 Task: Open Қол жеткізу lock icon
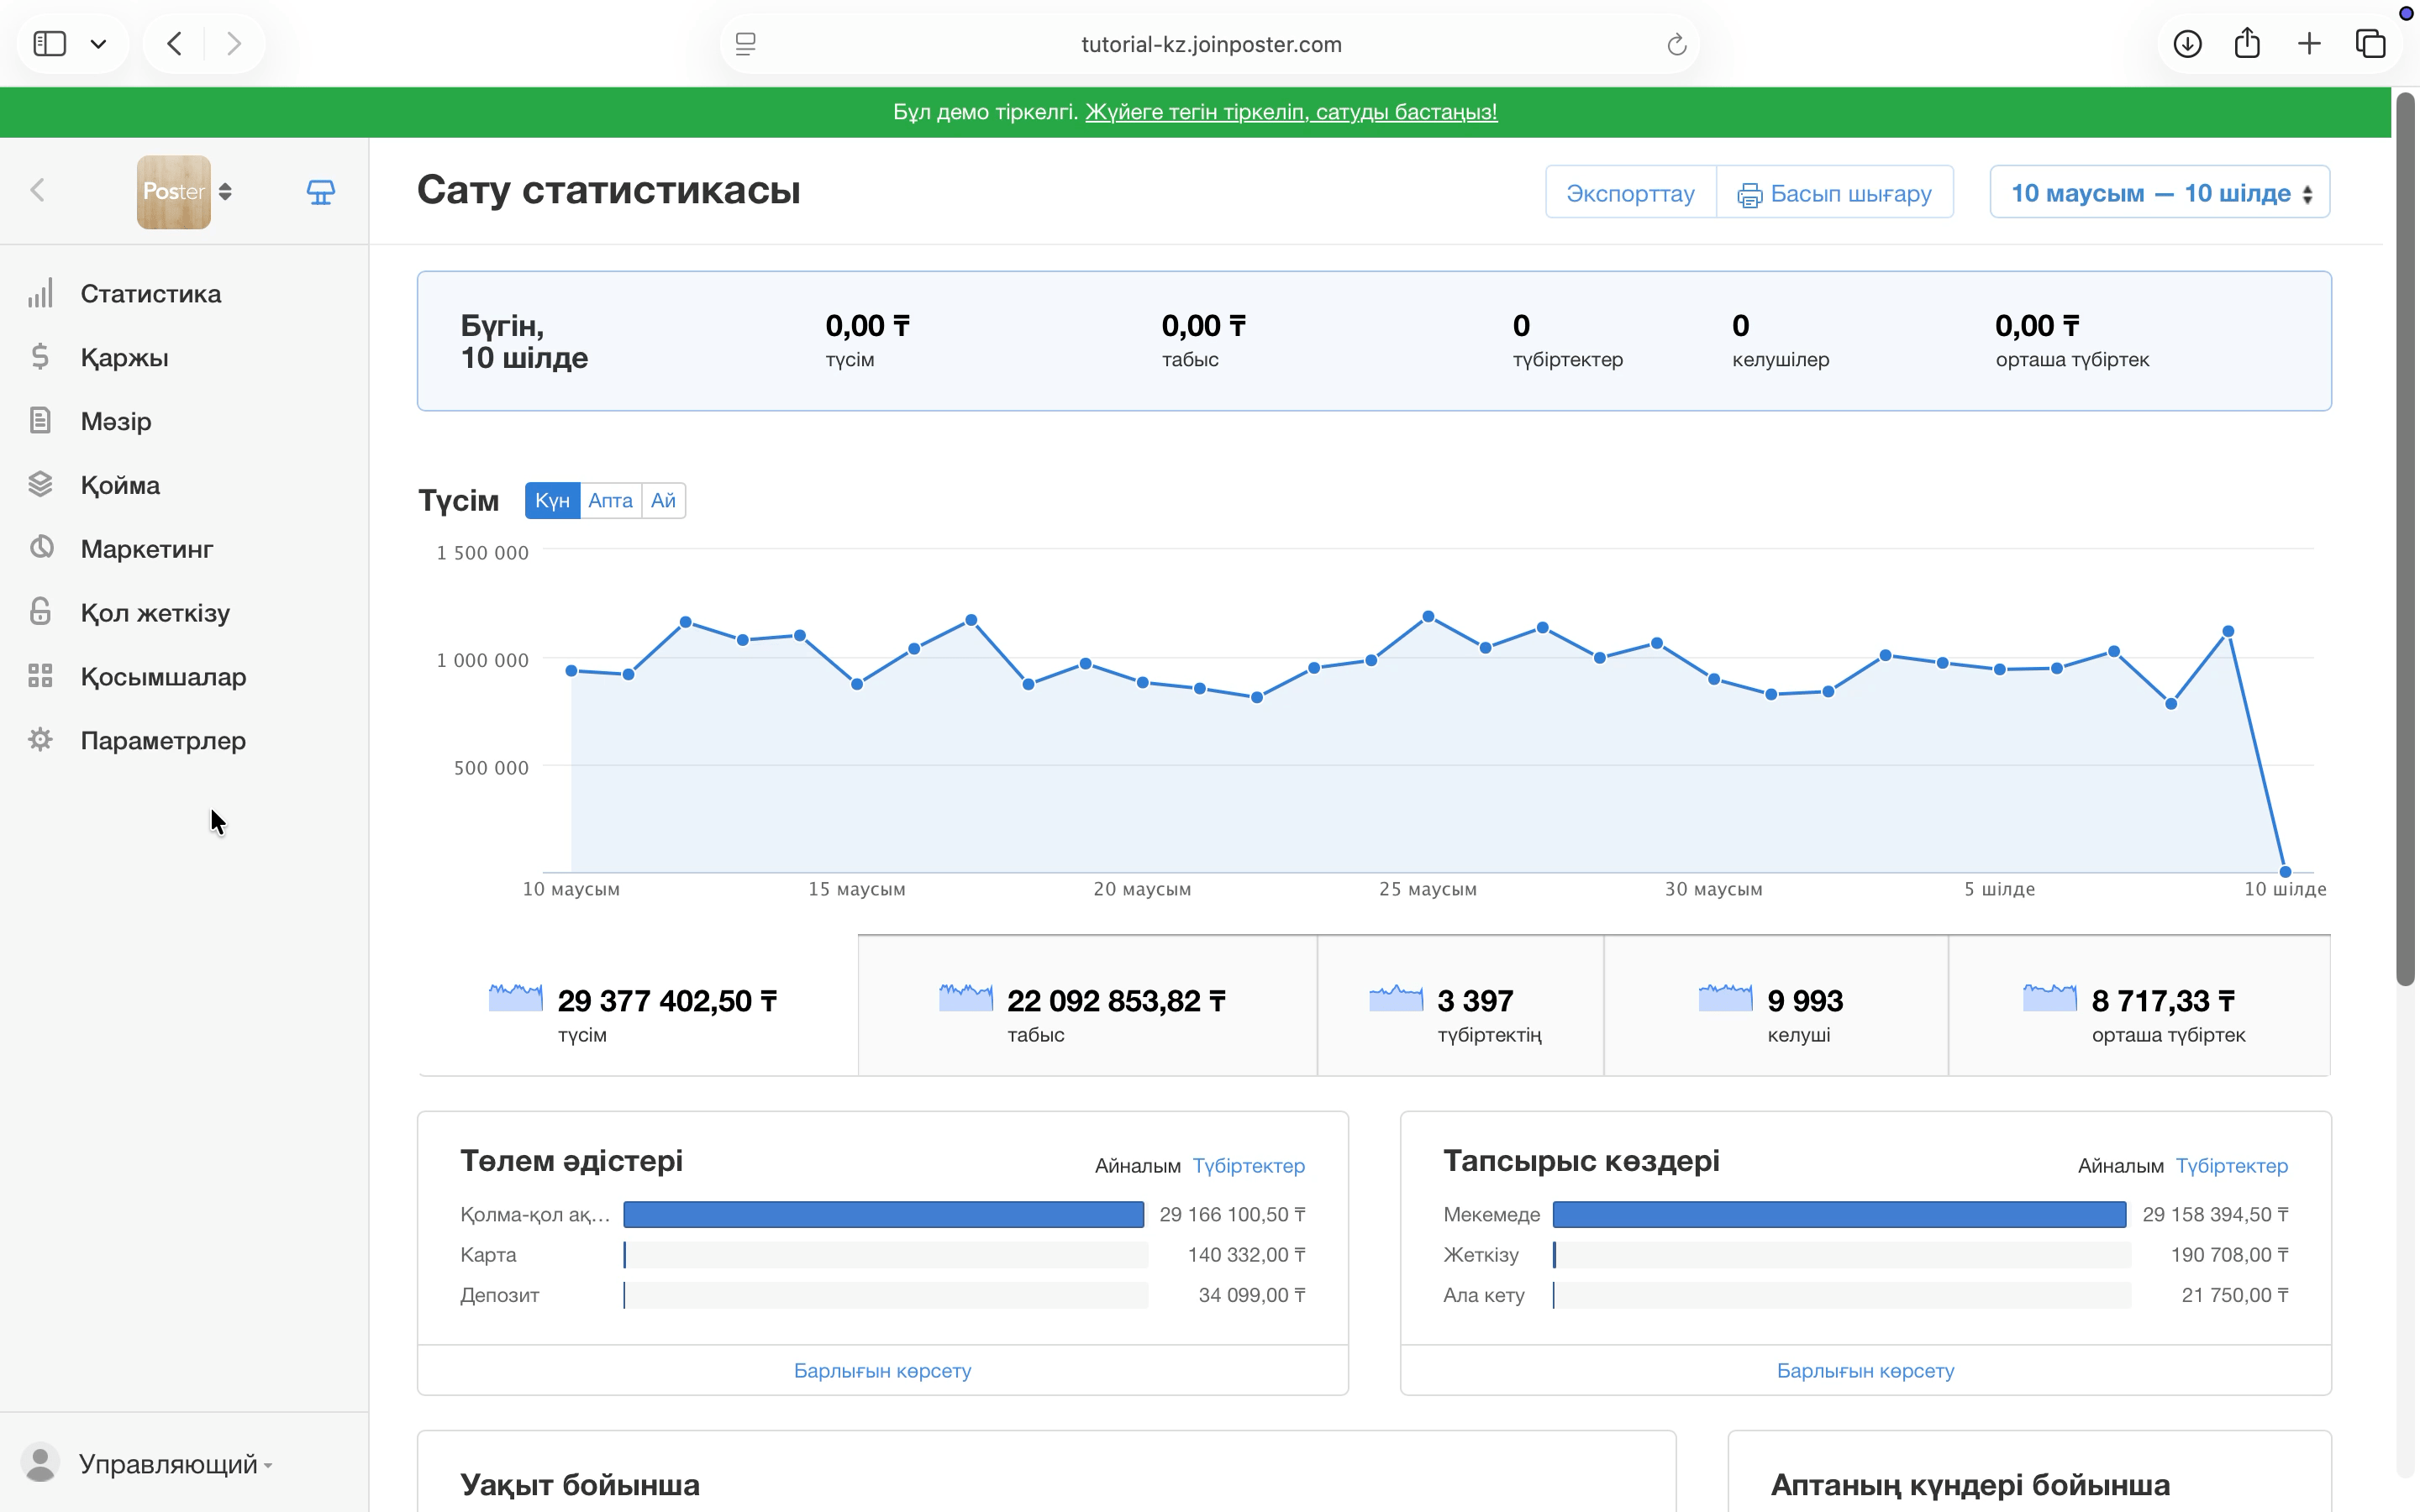pos(40,611)
